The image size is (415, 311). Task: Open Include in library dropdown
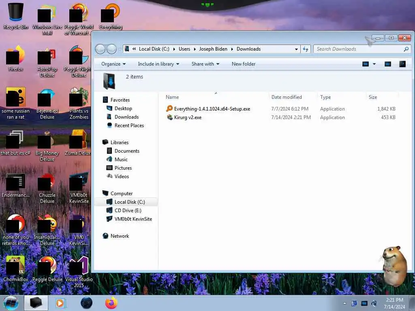158,64
